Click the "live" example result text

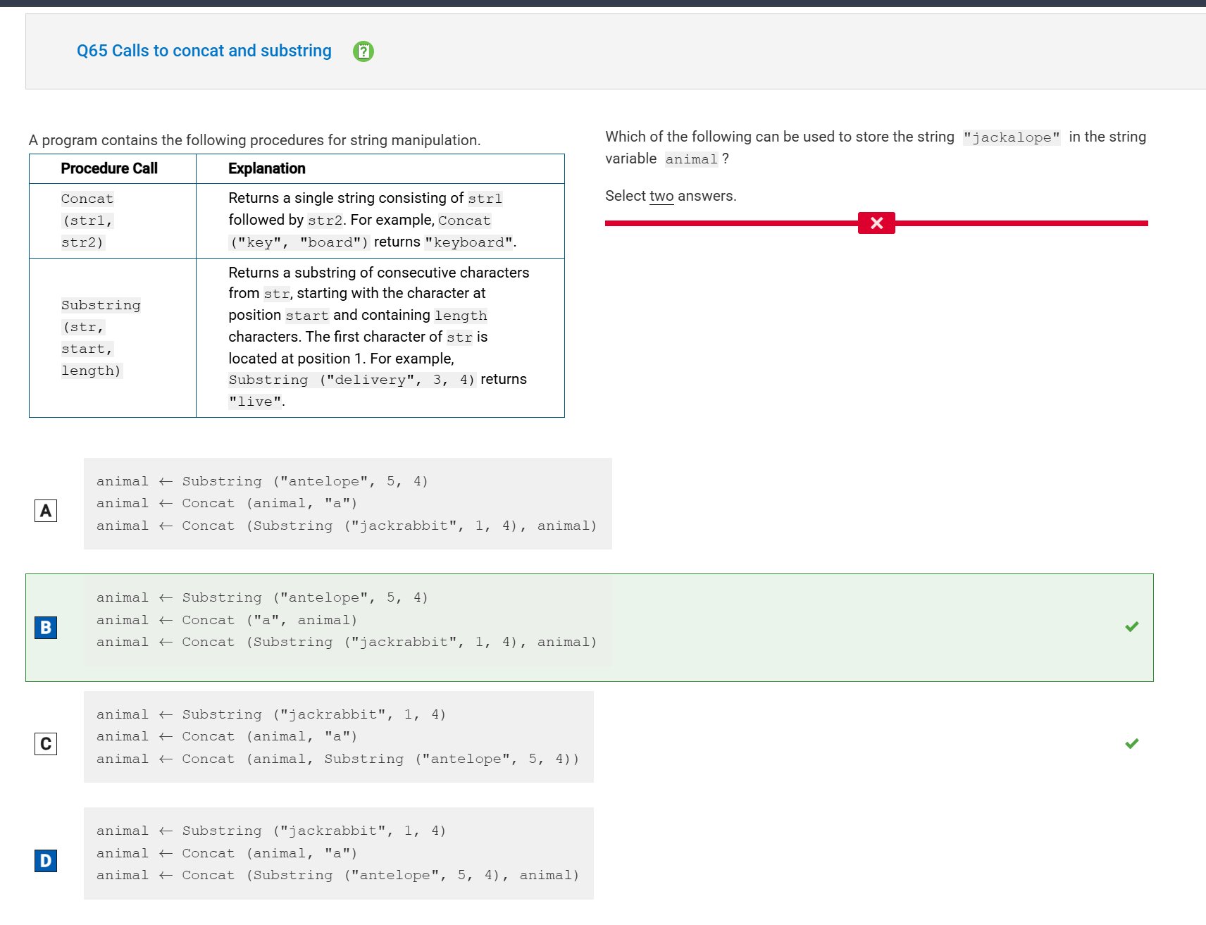pos(255,402)
